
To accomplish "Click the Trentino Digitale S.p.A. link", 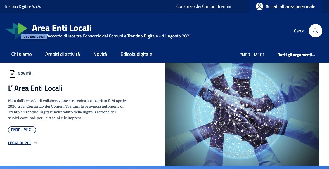I will coord(23,6).
